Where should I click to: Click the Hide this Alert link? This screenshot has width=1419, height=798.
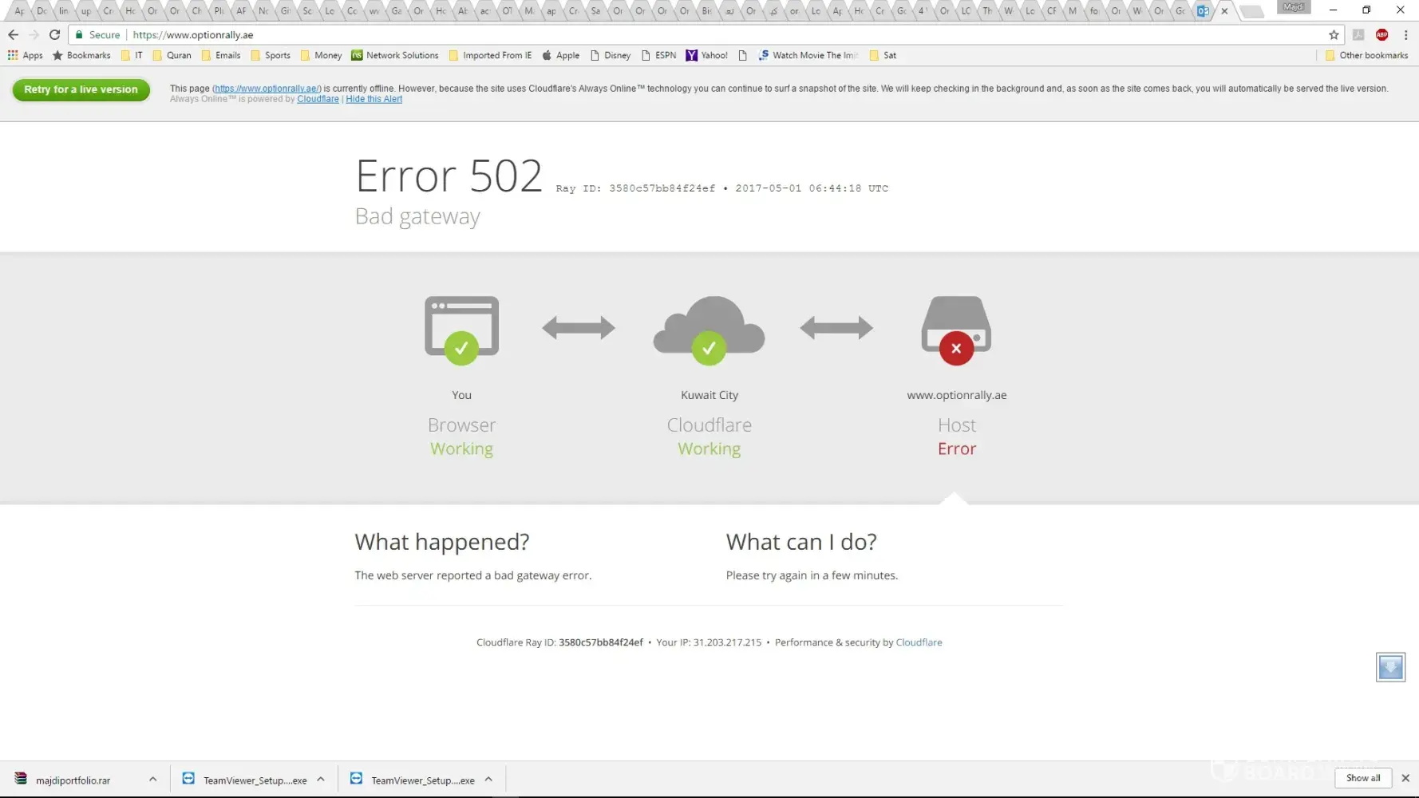374,100
